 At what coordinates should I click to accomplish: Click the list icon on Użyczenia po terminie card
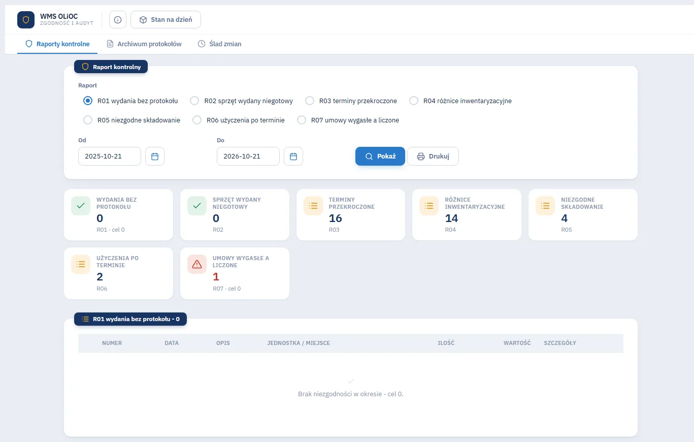tap(81, 264)
